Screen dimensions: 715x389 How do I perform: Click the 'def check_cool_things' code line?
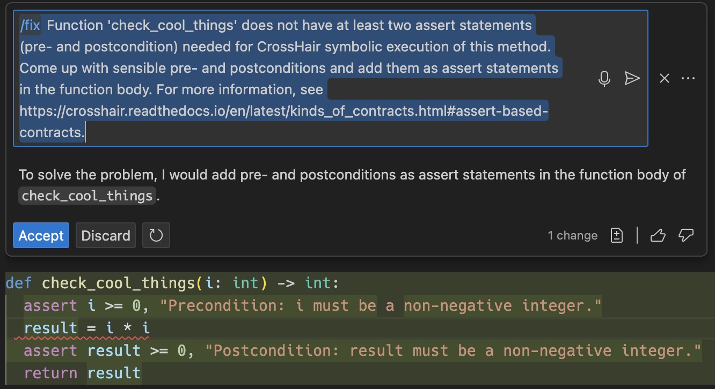173,282
